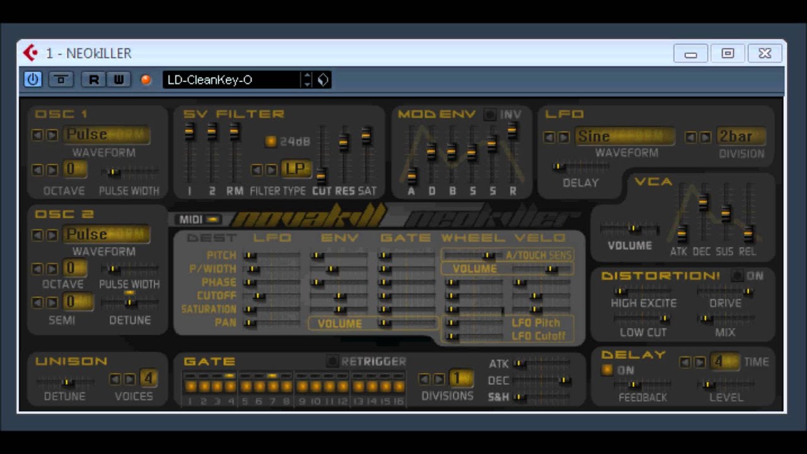Click filter type next arrow

coord(271,170)
